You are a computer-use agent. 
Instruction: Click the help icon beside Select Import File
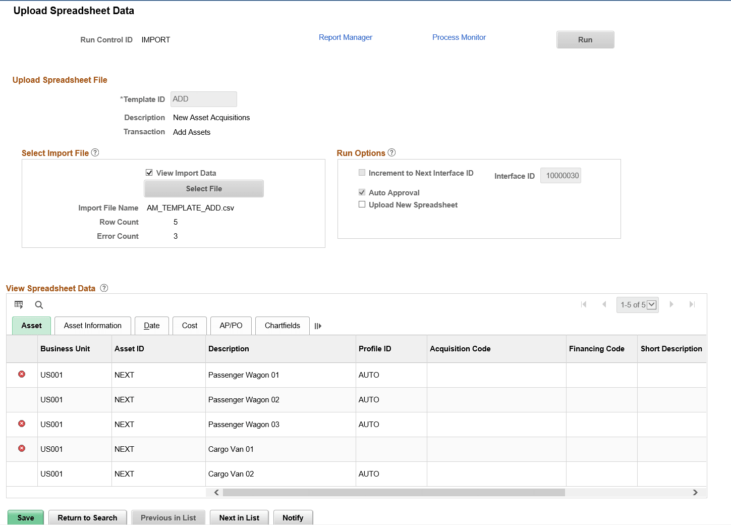[x=95, y=152]
